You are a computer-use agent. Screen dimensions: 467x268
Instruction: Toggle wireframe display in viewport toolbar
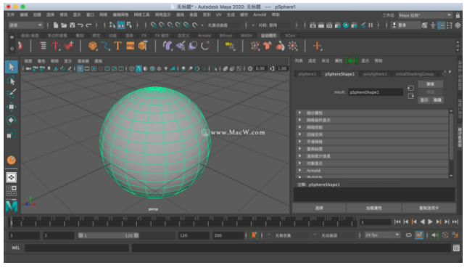click(x=132, y=69)
